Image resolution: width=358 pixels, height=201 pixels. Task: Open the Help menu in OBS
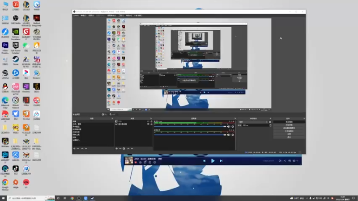click(129, 16)
